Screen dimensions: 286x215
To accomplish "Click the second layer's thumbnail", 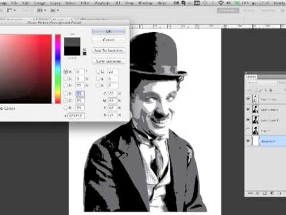I will (256, 109).
